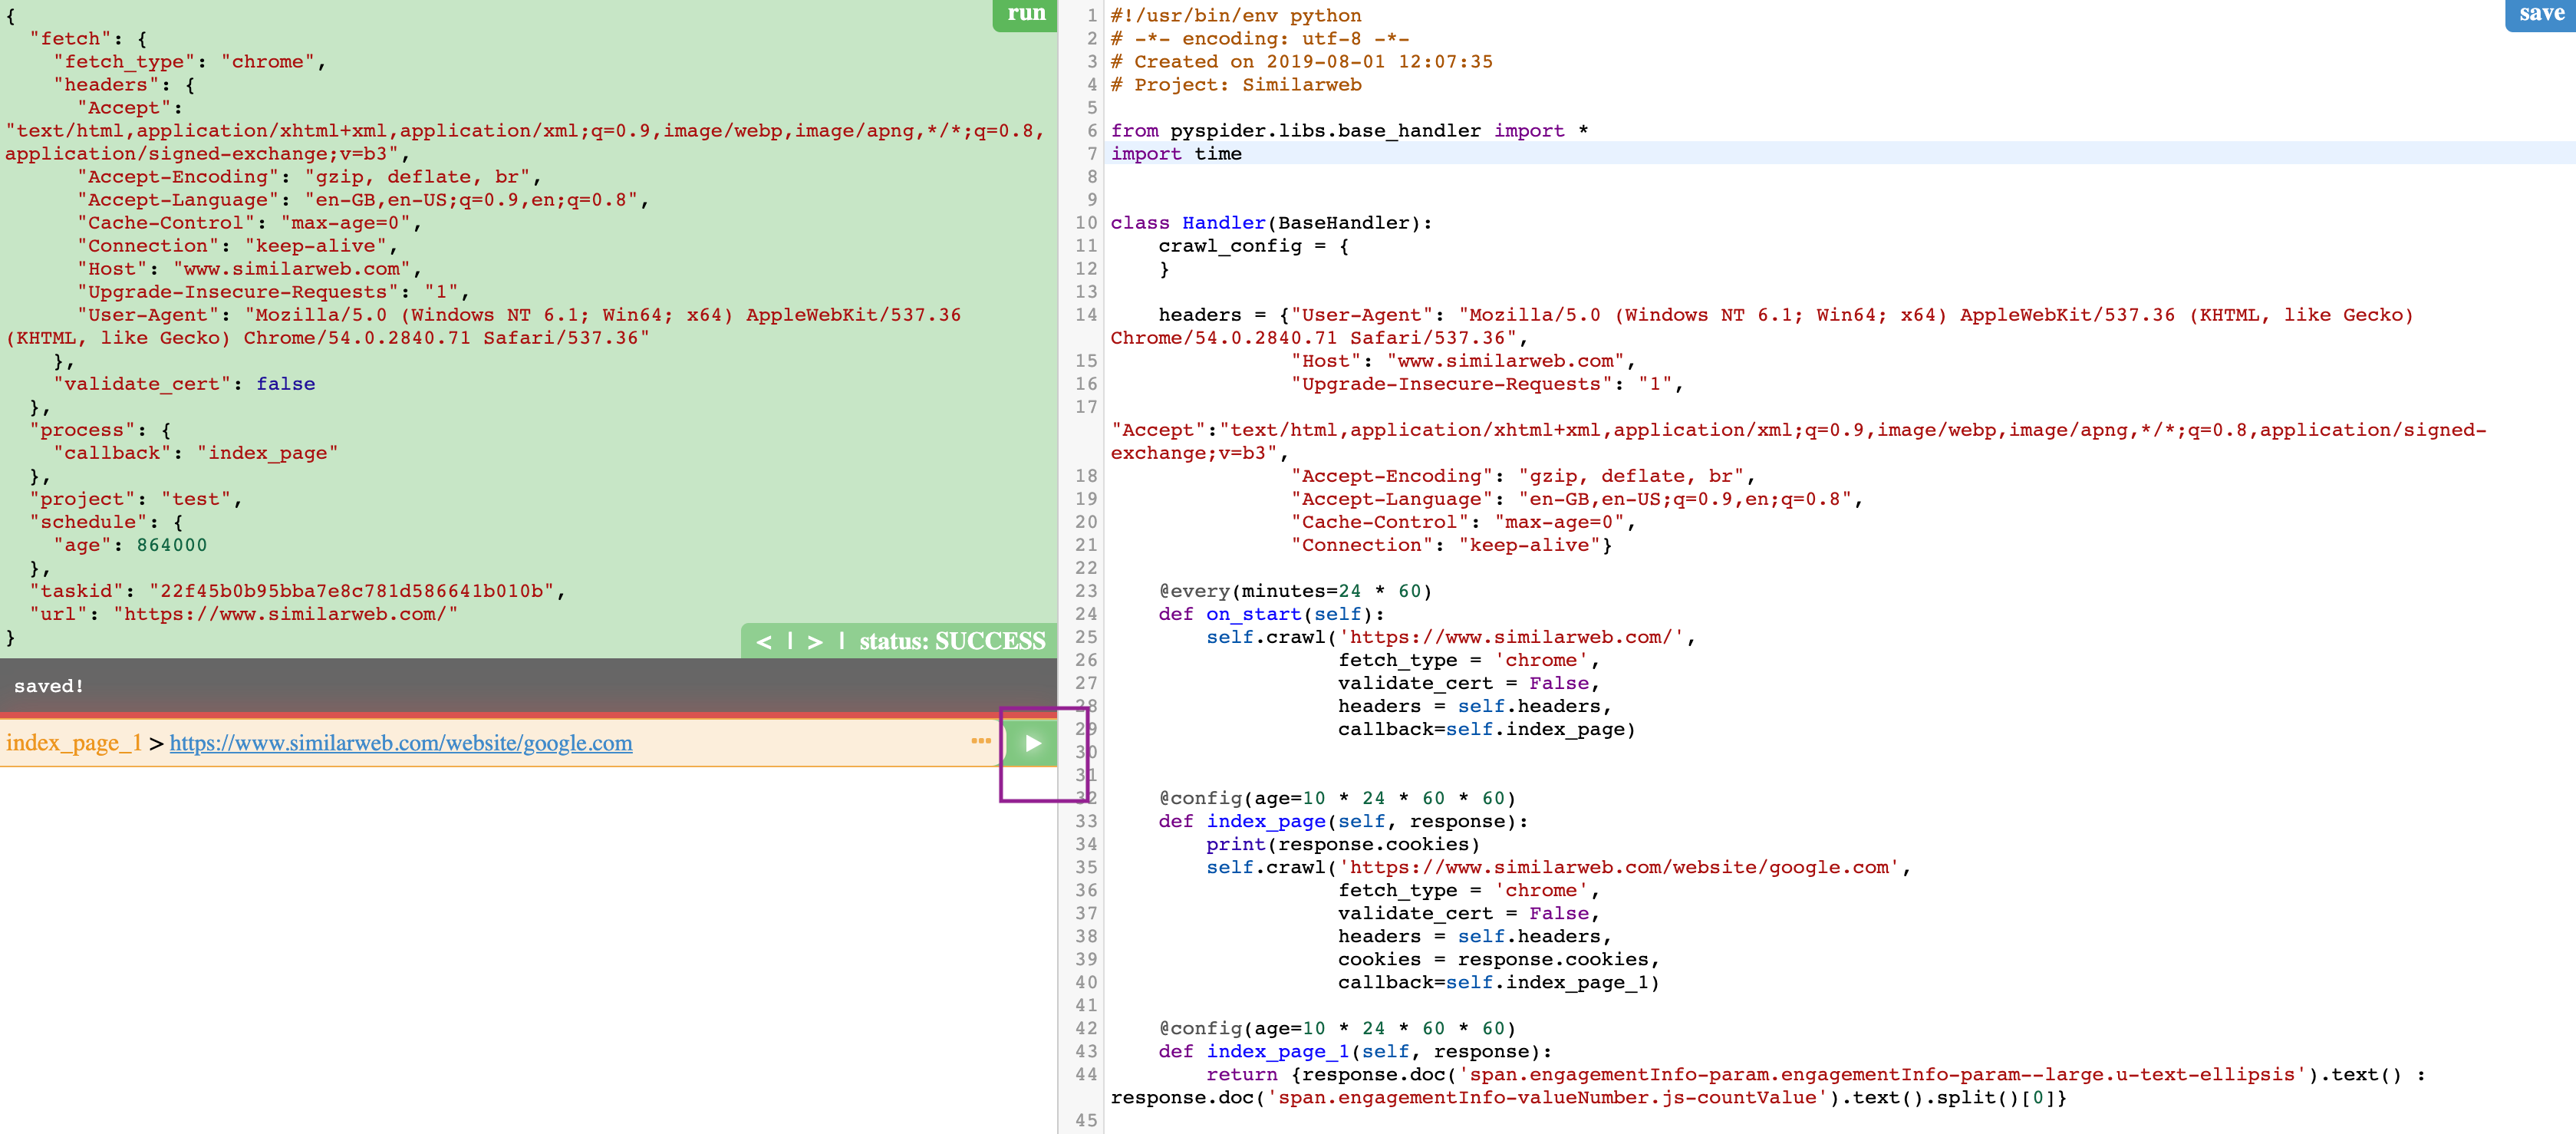The height and width of the screenshot is (1134, 2576).
Task: Click the 'saved!' message bar
Action: coord(528,686)
